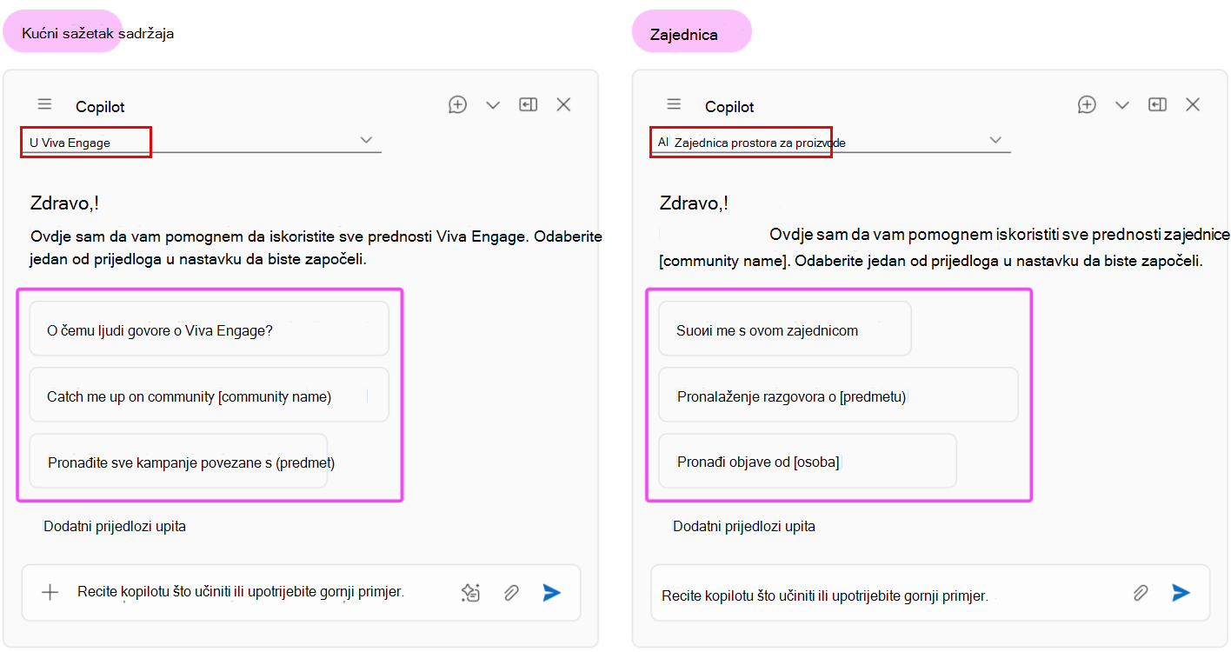Start a new chat in the Zajednica panel

pyautogui.click(x=1087, y=105)
